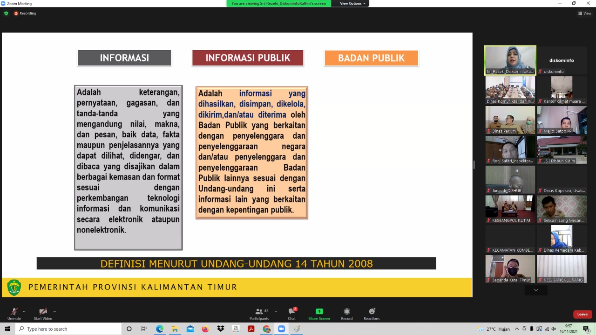Click the green encryption shield icon
The width and height of the screenshot is (596, 335).
(6, 13)
